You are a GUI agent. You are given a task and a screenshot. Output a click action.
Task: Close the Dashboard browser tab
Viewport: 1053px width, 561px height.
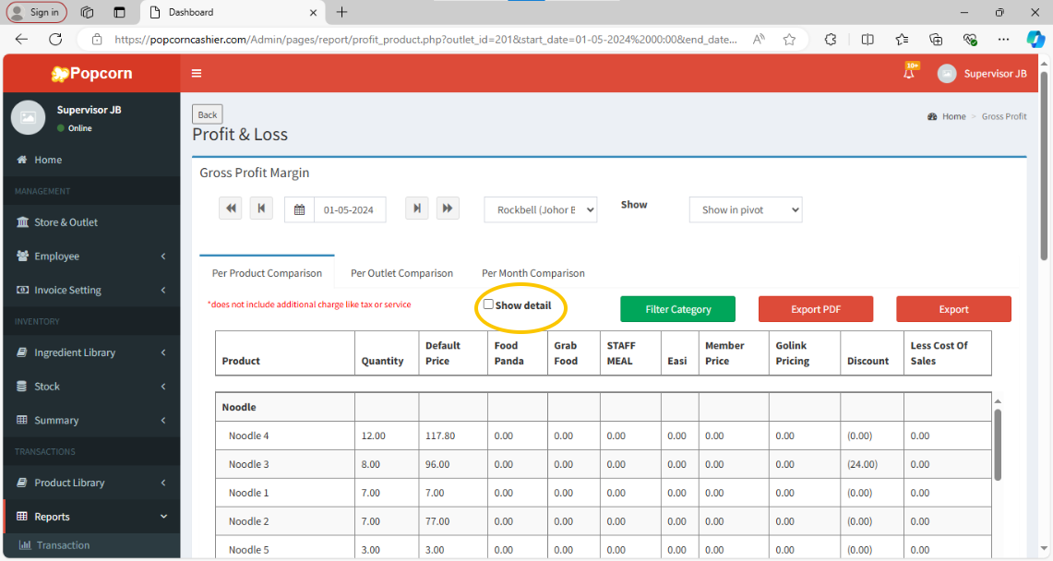click(x=313, y=13)
